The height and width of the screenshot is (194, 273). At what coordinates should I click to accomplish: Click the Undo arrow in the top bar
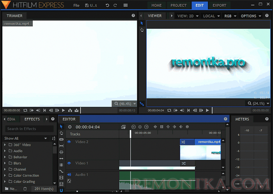point(107,5)
